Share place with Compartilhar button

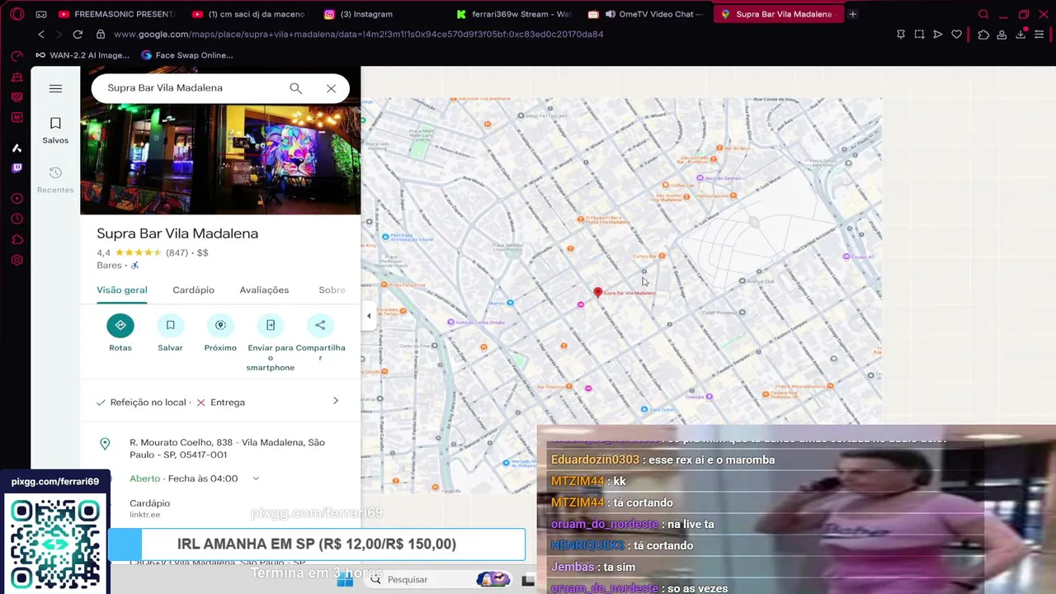coord(320,337)
